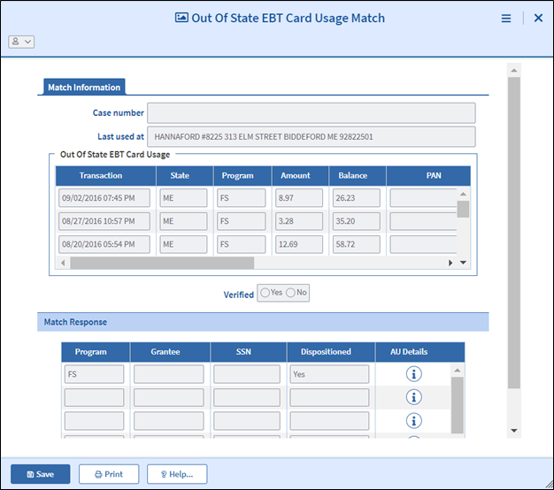Click the Case number field
This screenshot has width=554, height=490.
312,113
